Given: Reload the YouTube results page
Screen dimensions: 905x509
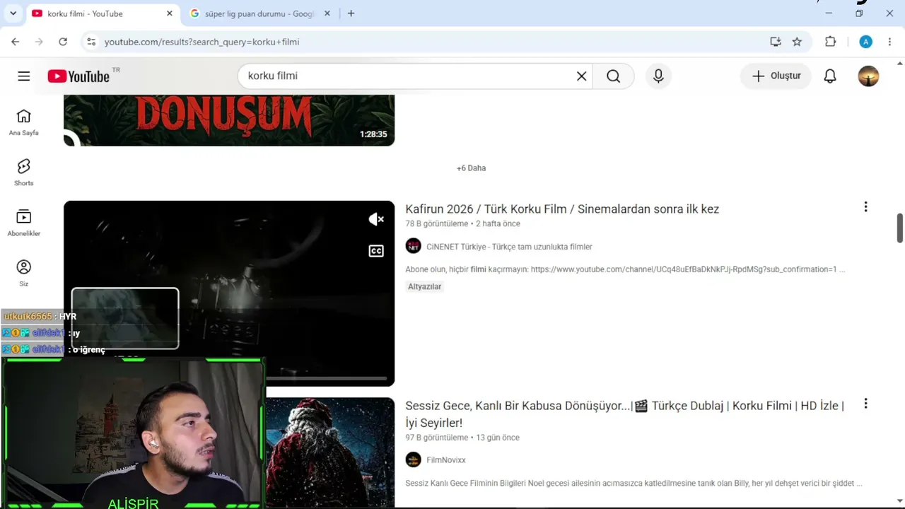Looking at the screenshot, I should (63, 42).
